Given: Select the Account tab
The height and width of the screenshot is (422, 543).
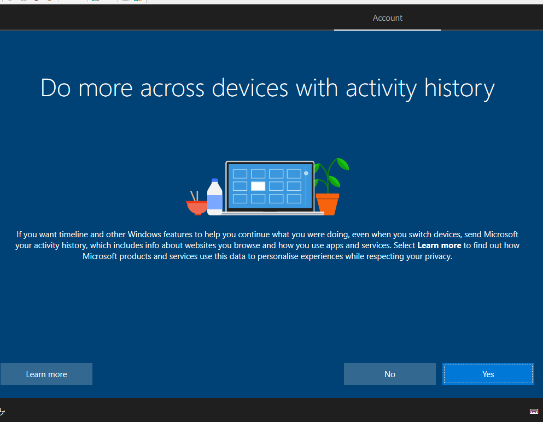Looking at the screenshot, I should [387, 18].
